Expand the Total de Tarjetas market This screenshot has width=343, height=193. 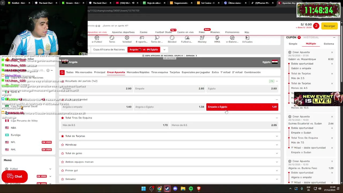pyautogui.click(x=277, y=136)
